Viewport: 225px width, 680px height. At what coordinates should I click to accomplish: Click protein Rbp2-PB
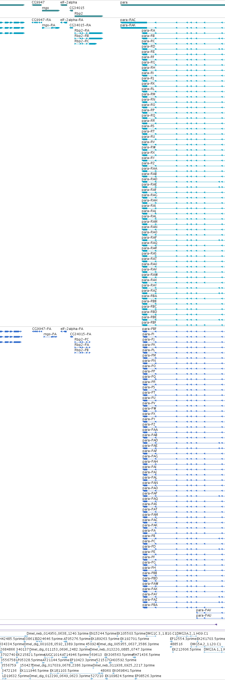82,350
